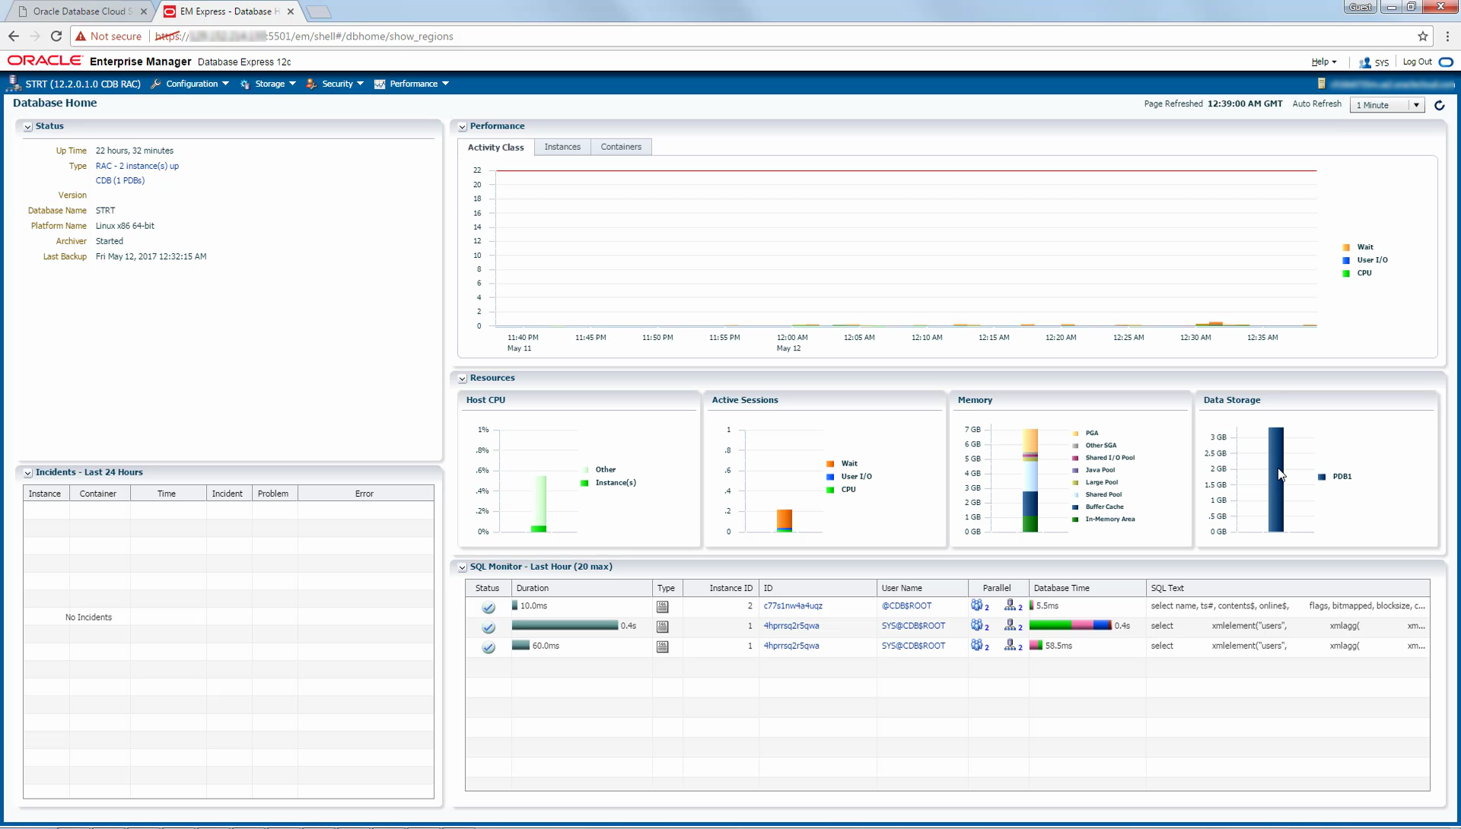Image resolution: width=1461 pixels, height=829 pixels.
Task: Click the SQL type icon in 0.4s row
Action: coord(663,627)
